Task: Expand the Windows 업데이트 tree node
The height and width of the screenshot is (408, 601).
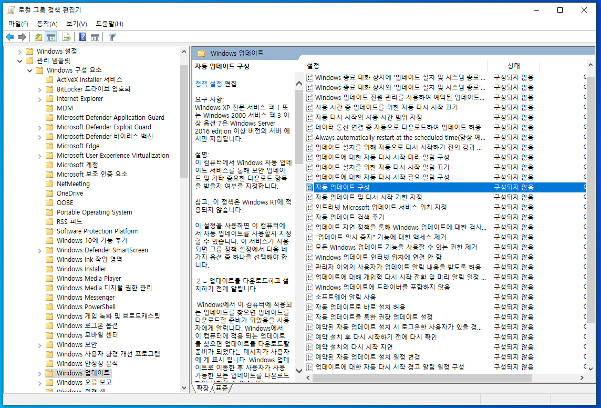Action: [39, 373]
